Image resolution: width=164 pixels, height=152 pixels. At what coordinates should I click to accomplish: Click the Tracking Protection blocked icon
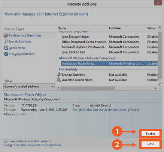point(6,54)
